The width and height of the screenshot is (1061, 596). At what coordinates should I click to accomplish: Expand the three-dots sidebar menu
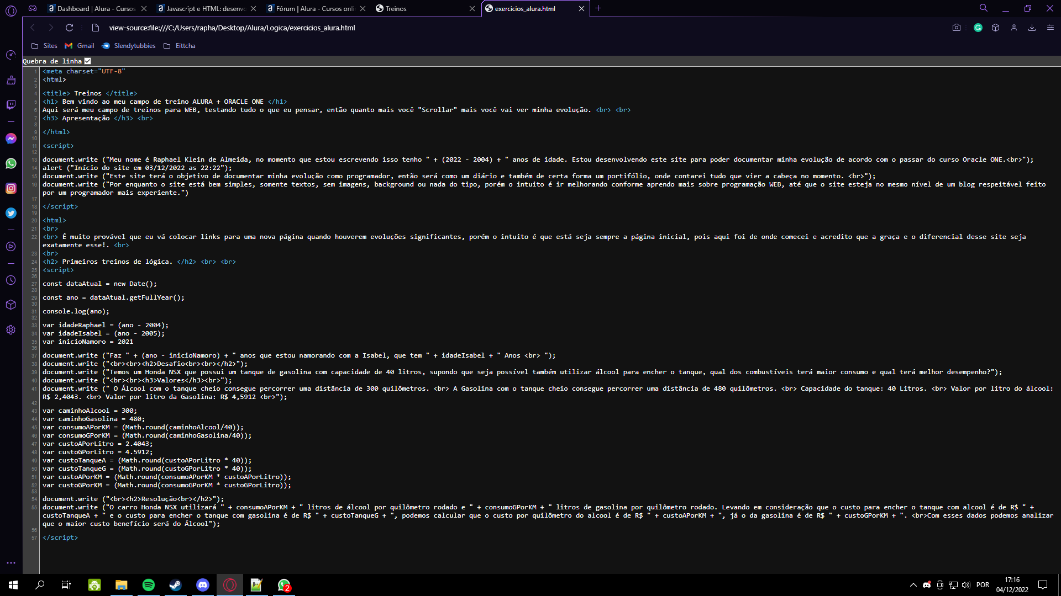point(11,563)
